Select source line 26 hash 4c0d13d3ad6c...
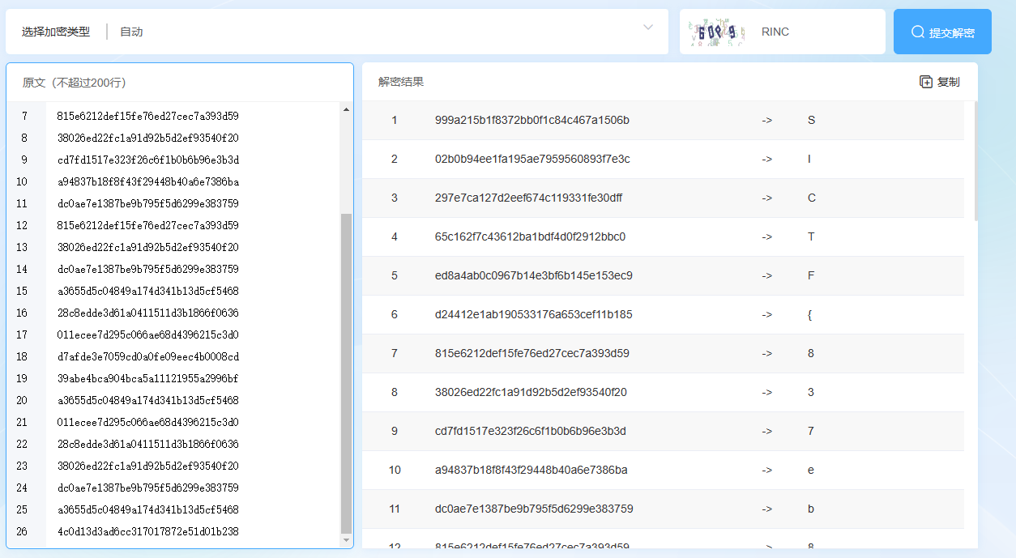Viewport: 1016px width, 558px height. pos(148,531)
